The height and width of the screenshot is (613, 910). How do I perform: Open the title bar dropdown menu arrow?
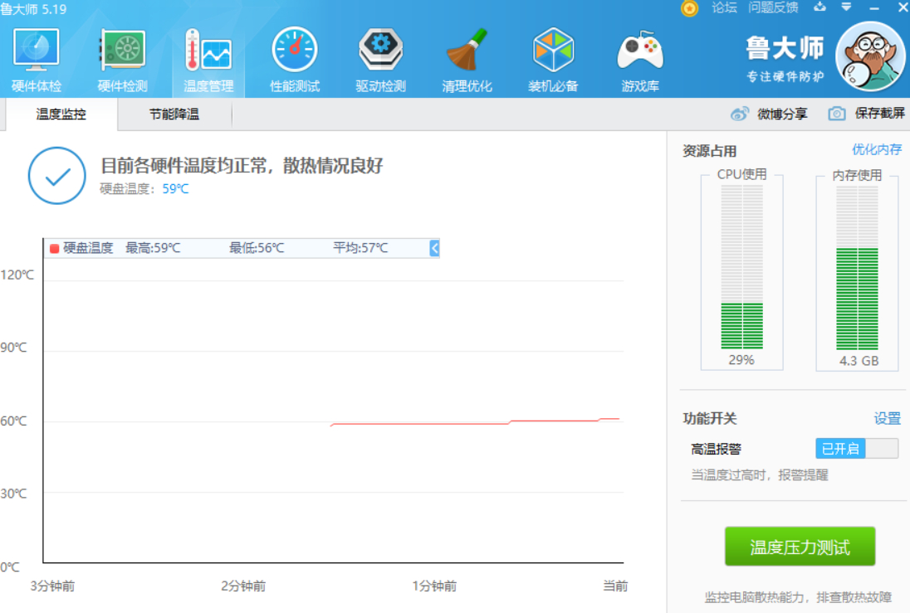pyautogui.click(x=846, y=7)
